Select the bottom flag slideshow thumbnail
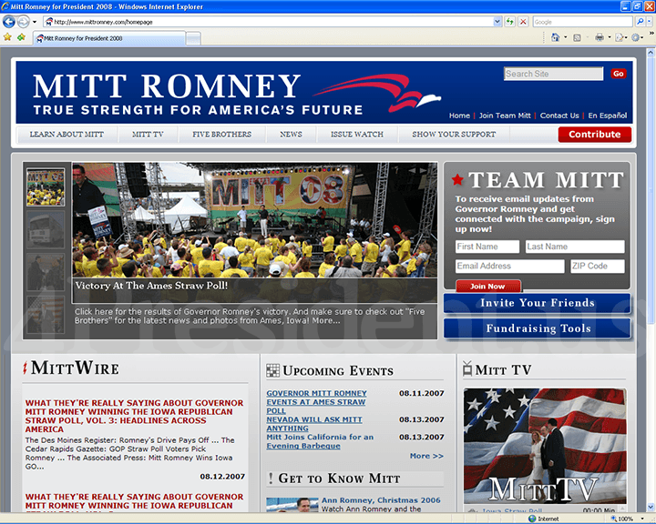Image resolution: width=656 pixels, height=524 pixels. [46, 315]
